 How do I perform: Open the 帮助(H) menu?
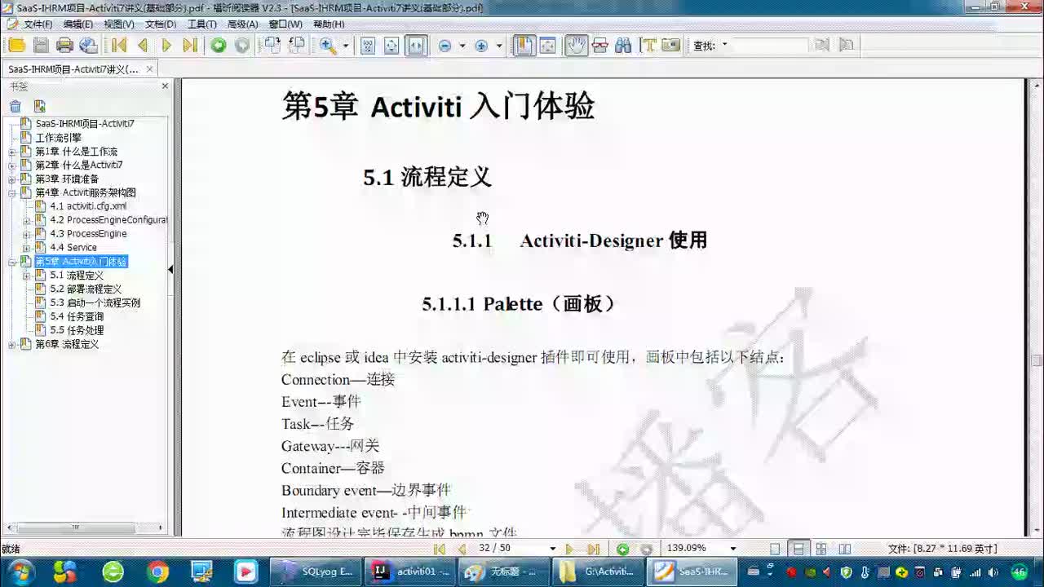329,24
